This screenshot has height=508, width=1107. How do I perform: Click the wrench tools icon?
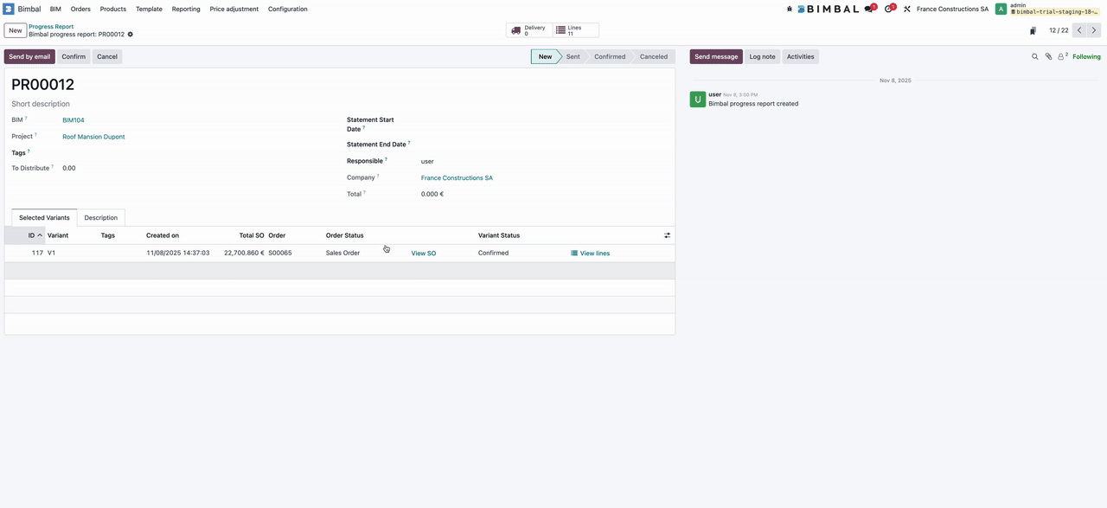(x=907, y=9)
